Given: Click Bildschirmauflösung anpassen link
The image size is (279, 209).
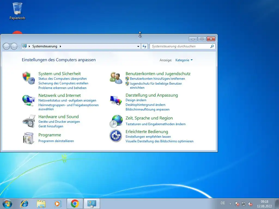Looking at the screenshot, I should click(x=147, y=109).
